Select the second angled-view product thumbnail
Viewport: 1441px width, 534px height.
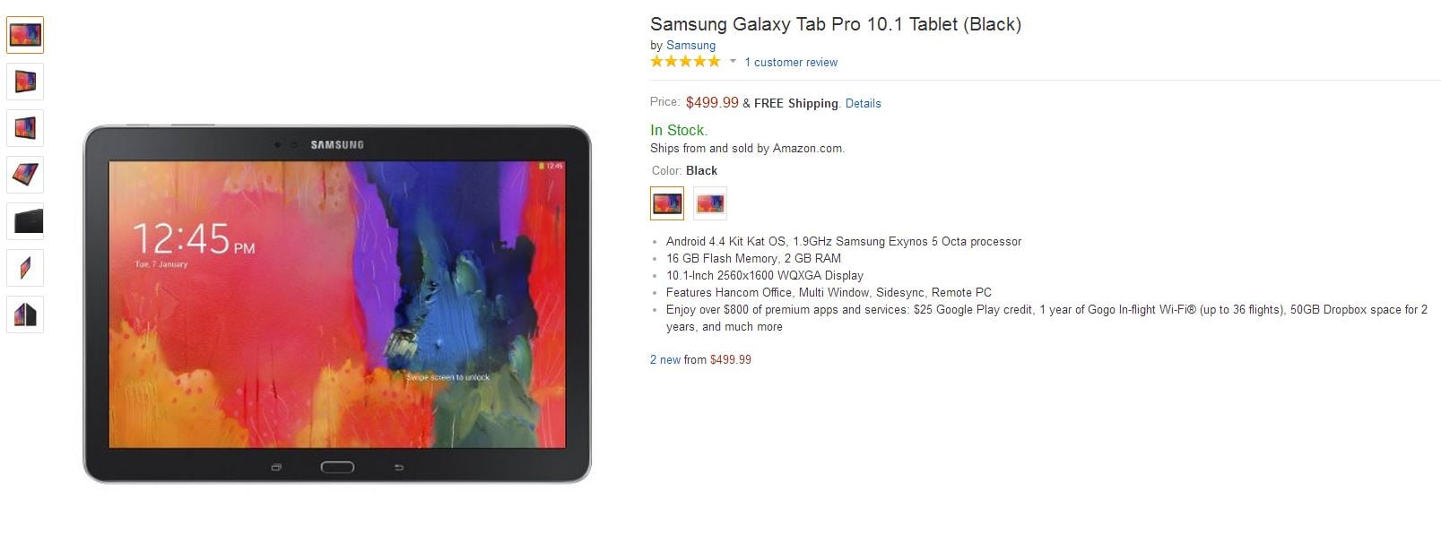(25, 82)
